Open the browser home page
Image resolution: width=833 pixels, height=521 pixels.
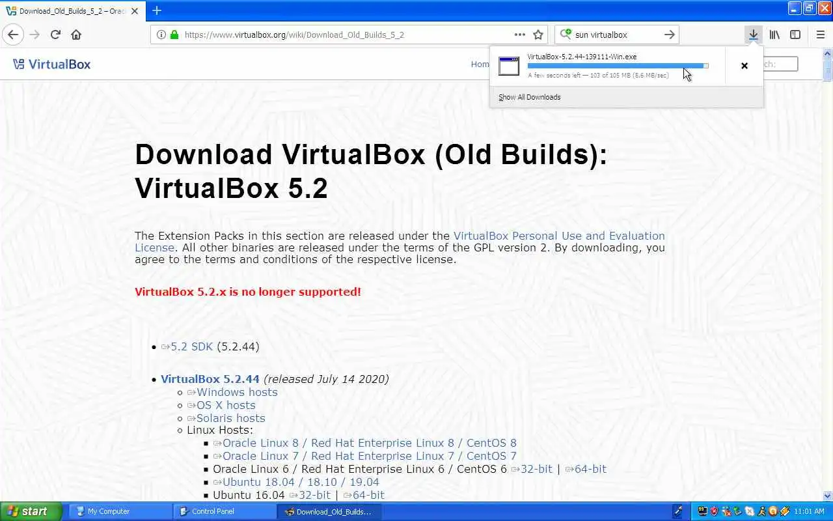(76, 35)
